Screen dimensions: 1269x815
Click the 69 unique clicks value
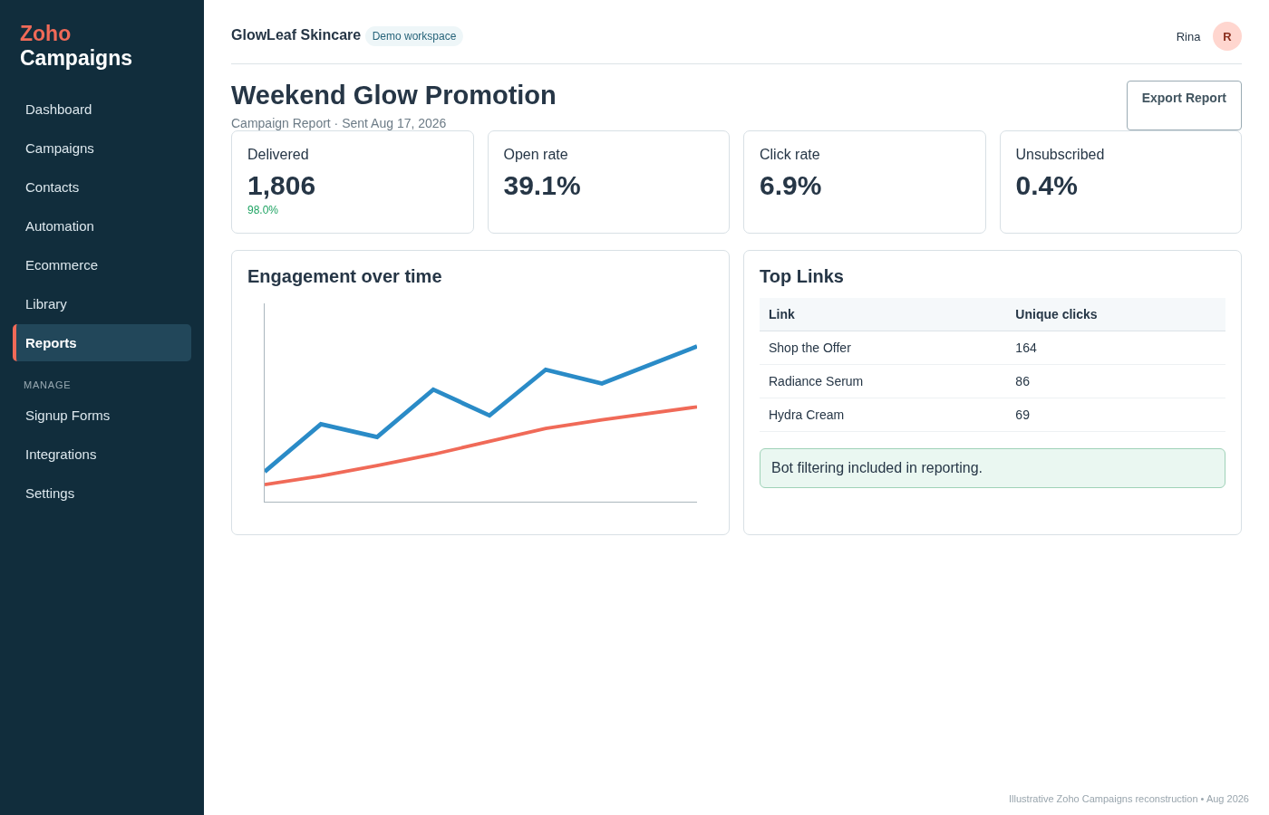(x=1022, y=415)
